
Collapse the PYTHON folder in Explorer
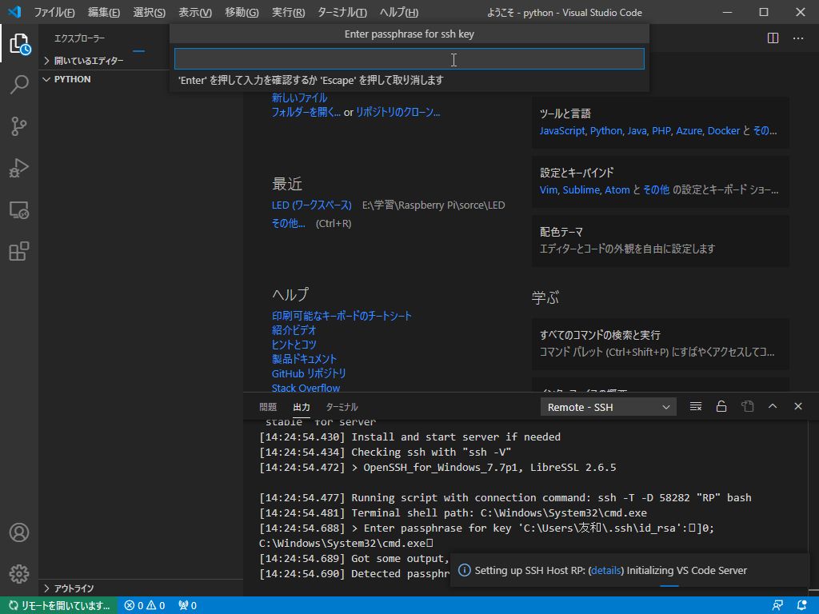pyautogui.click(x=48, y=79)
